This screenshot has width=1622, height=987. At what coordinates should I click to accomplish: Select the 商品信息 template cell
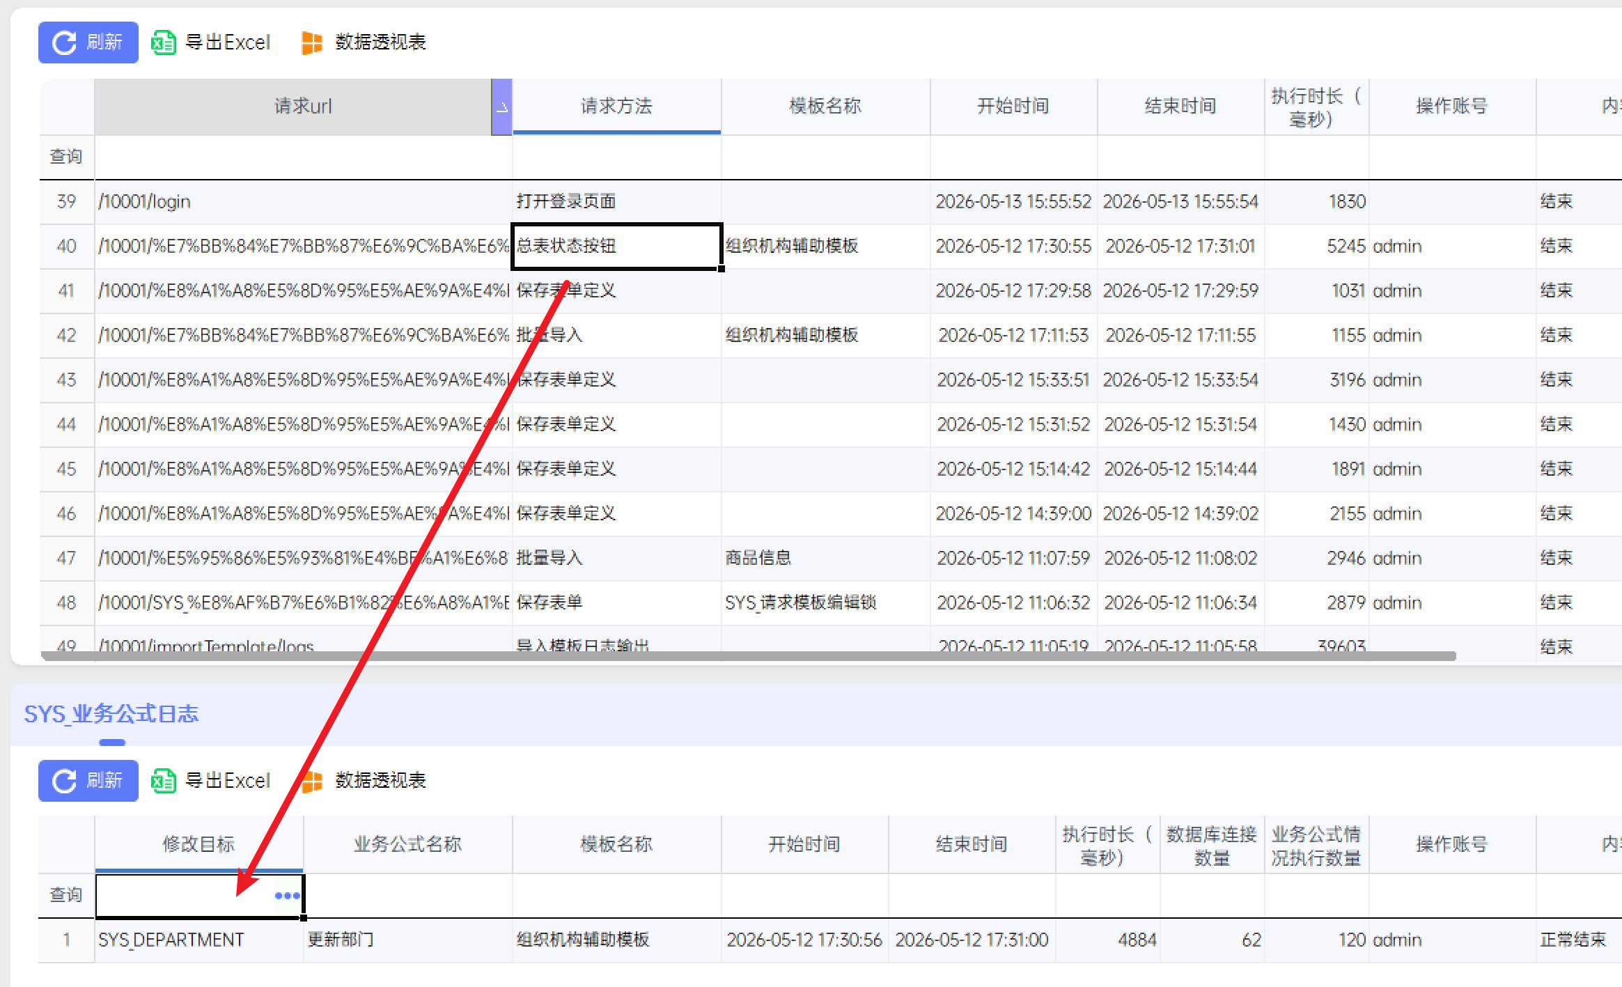(825, 559)
